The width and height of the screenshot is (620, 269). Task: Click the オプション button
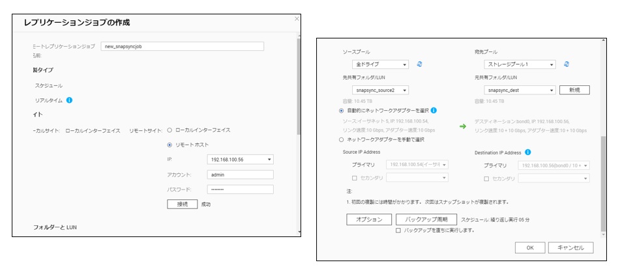(x=368, y=219)
